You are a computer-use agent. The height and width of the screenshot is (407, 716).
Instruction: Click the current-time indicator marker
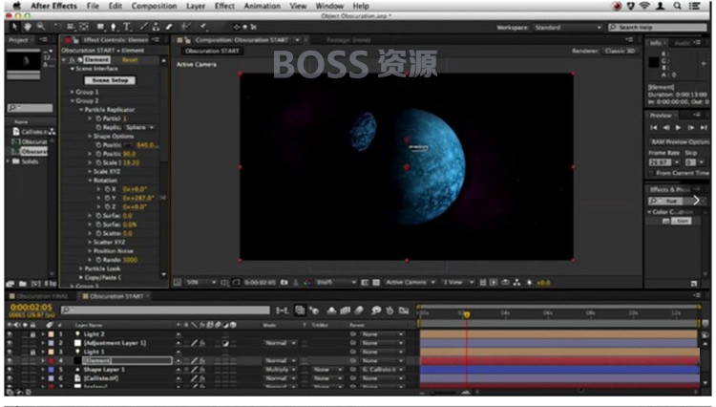466,314
